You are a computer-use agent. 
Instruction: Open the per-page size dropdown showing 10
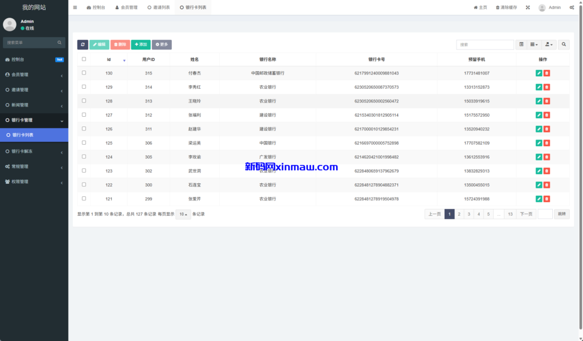[x=182, y=213]
